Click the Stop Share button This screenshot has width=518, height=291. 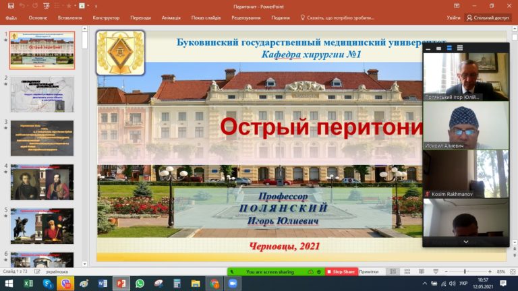pyautogui.click(x=341, y=271)
